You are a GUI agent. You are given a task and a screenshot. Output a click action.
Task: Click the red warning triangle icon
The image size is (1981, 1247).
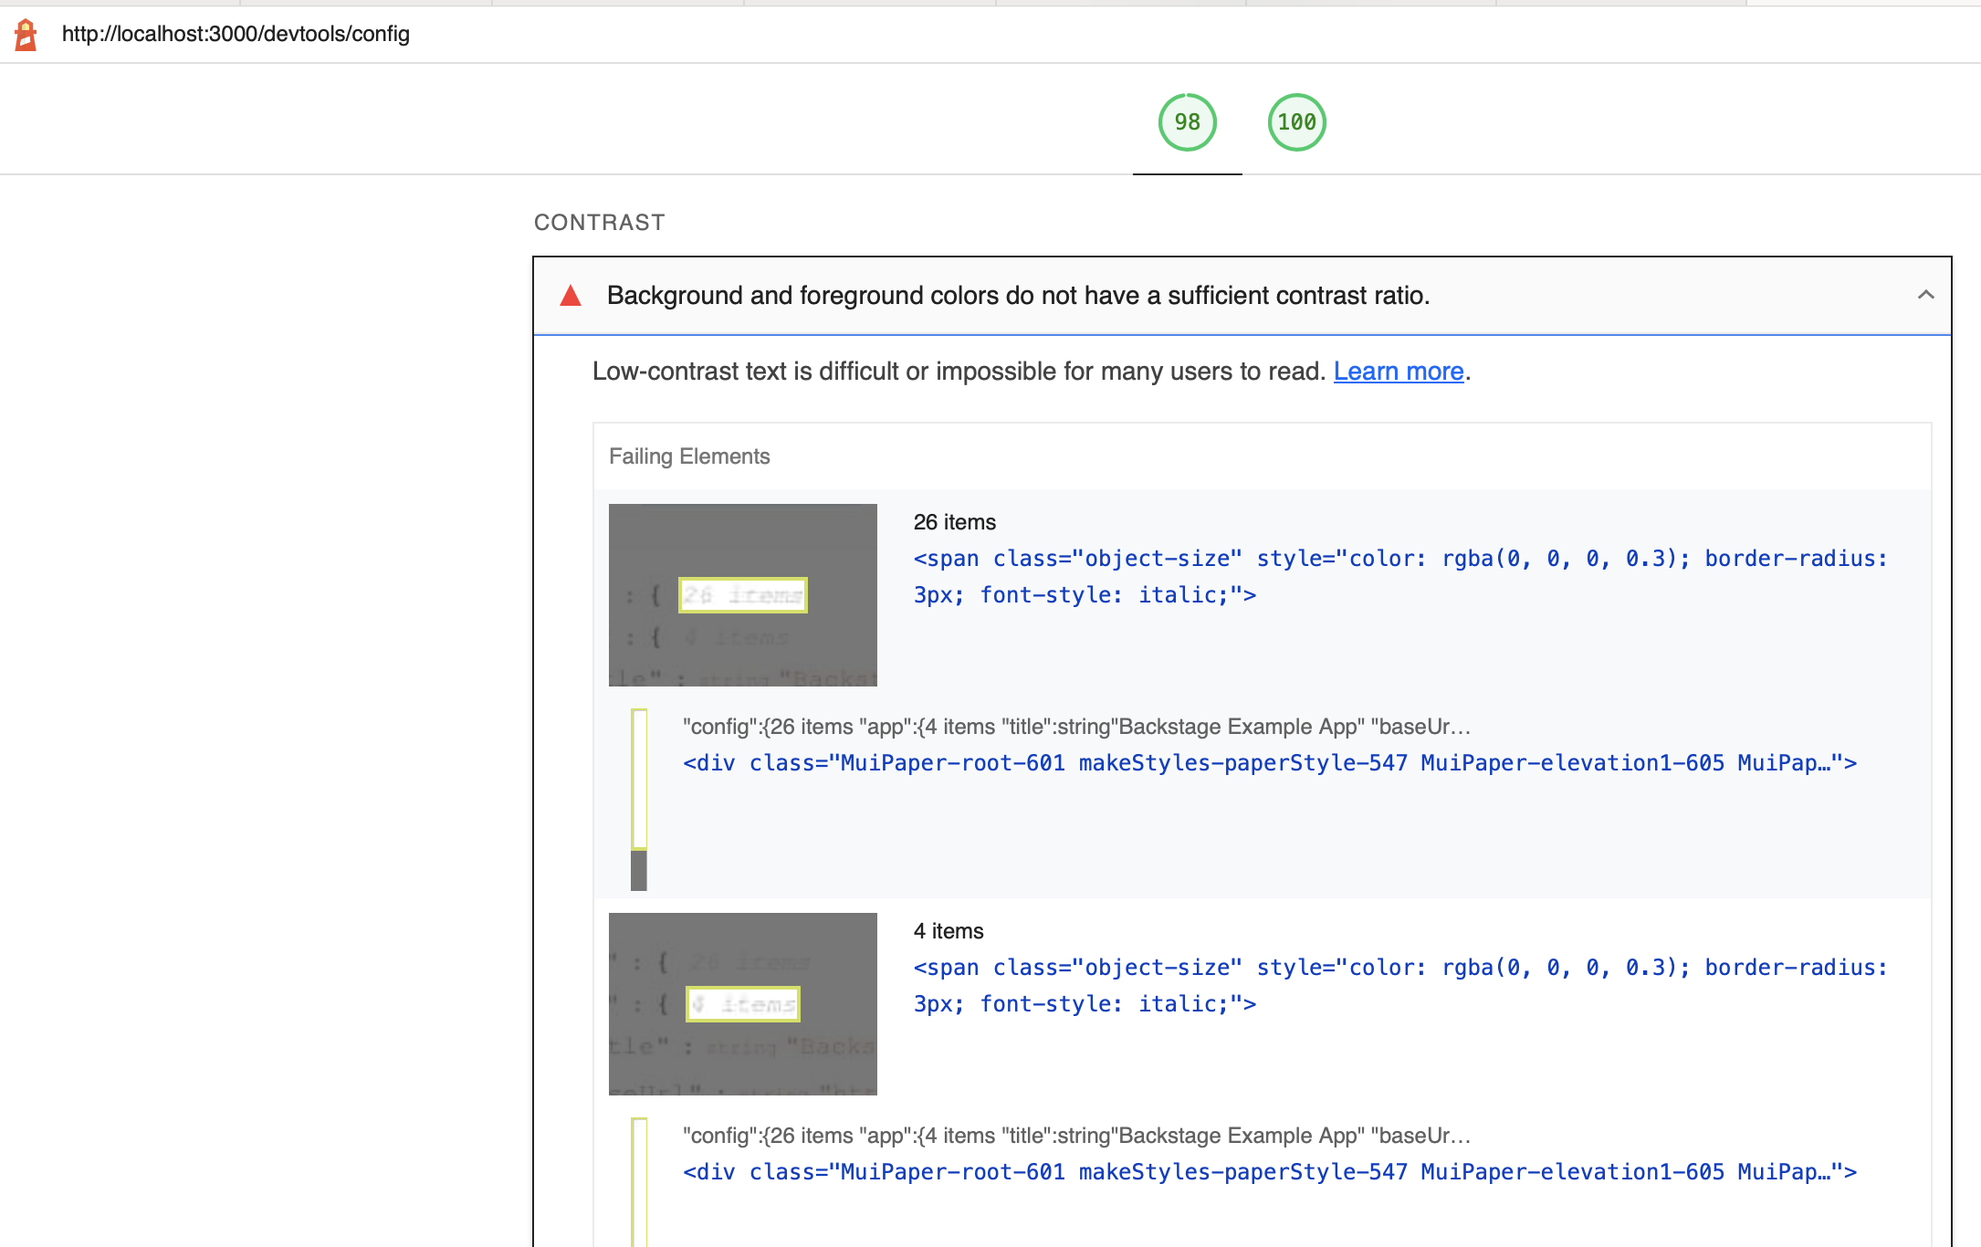(571, 295)
